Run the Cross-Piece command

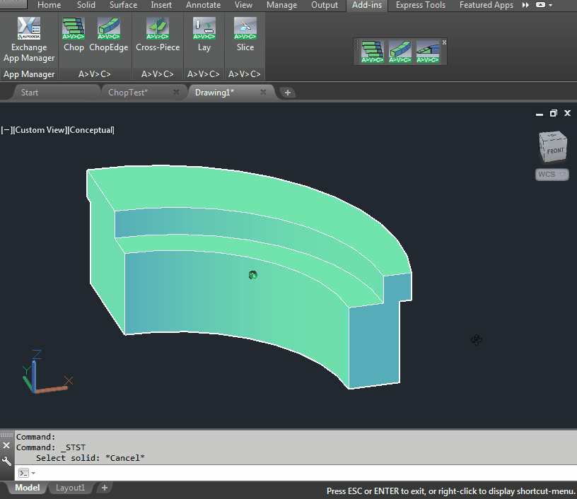click(x=158, y=35)
